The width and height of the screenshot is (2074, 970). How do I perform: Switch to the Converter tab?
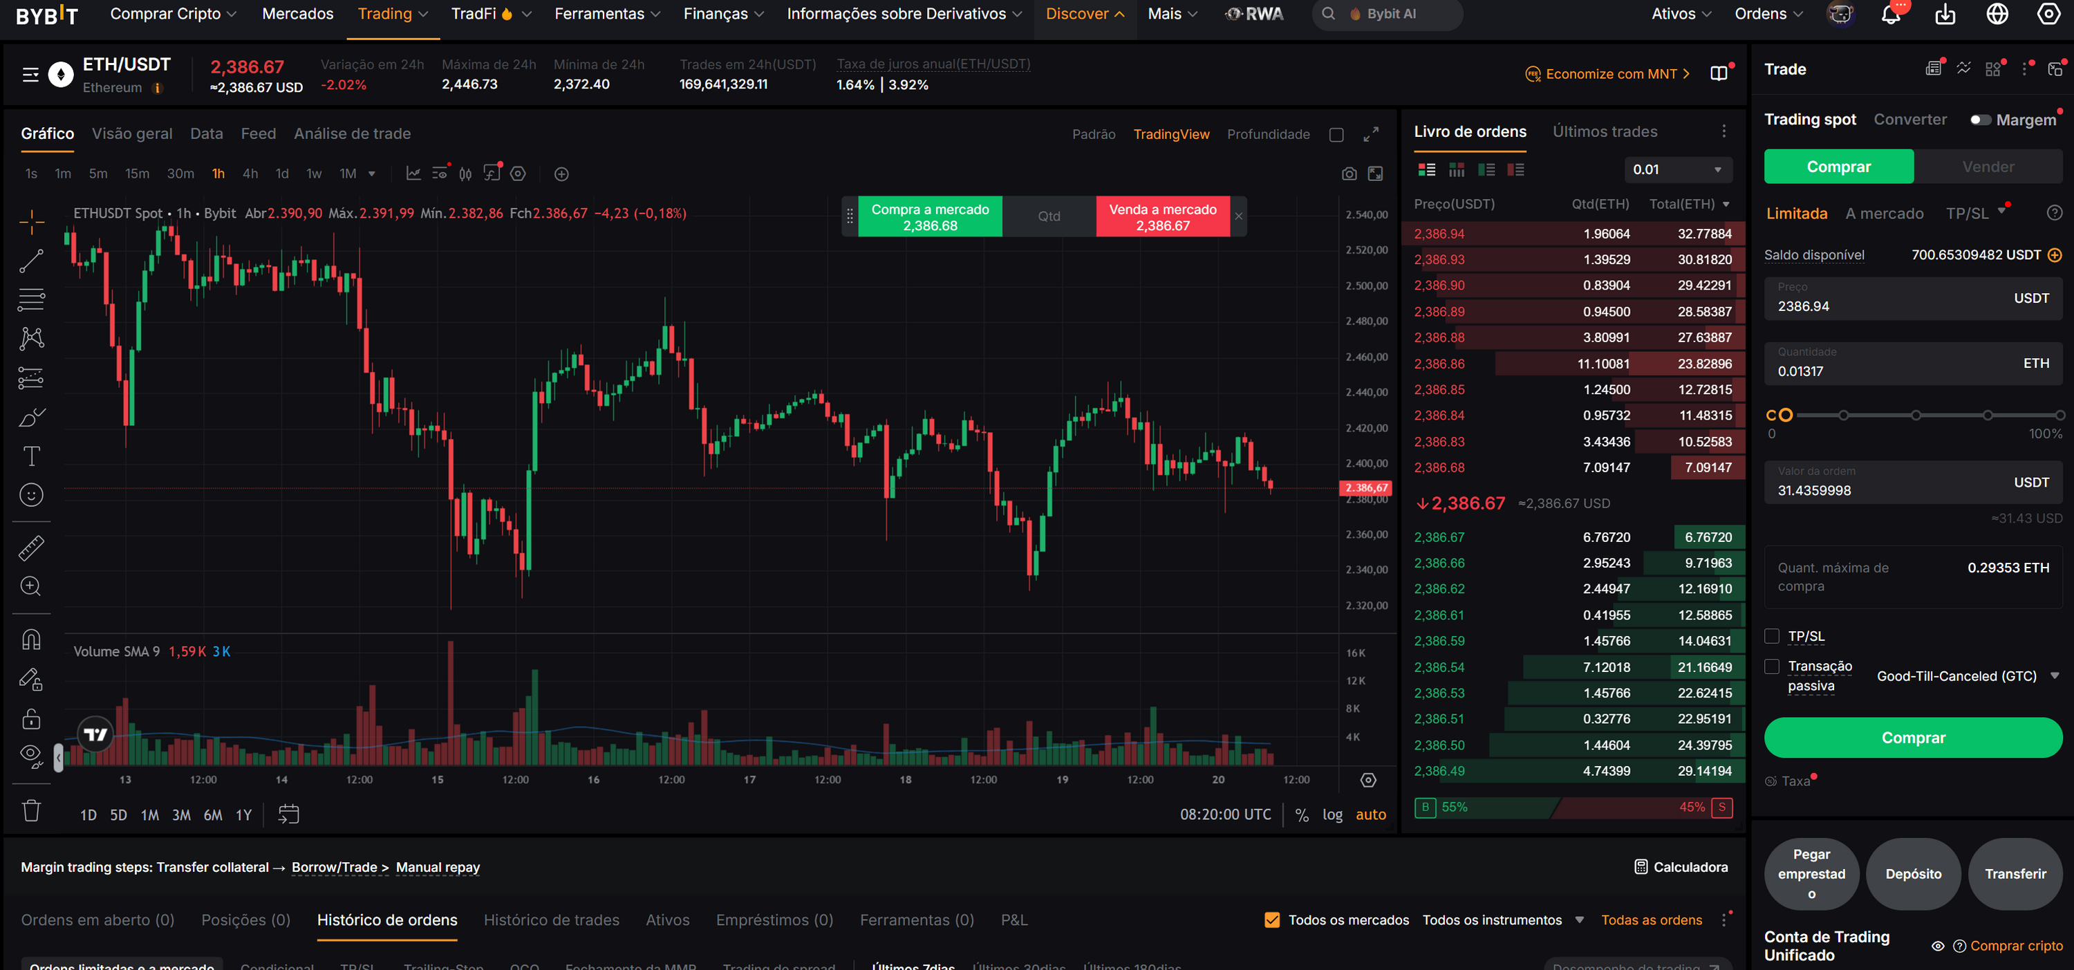(x=1909, y=120)
